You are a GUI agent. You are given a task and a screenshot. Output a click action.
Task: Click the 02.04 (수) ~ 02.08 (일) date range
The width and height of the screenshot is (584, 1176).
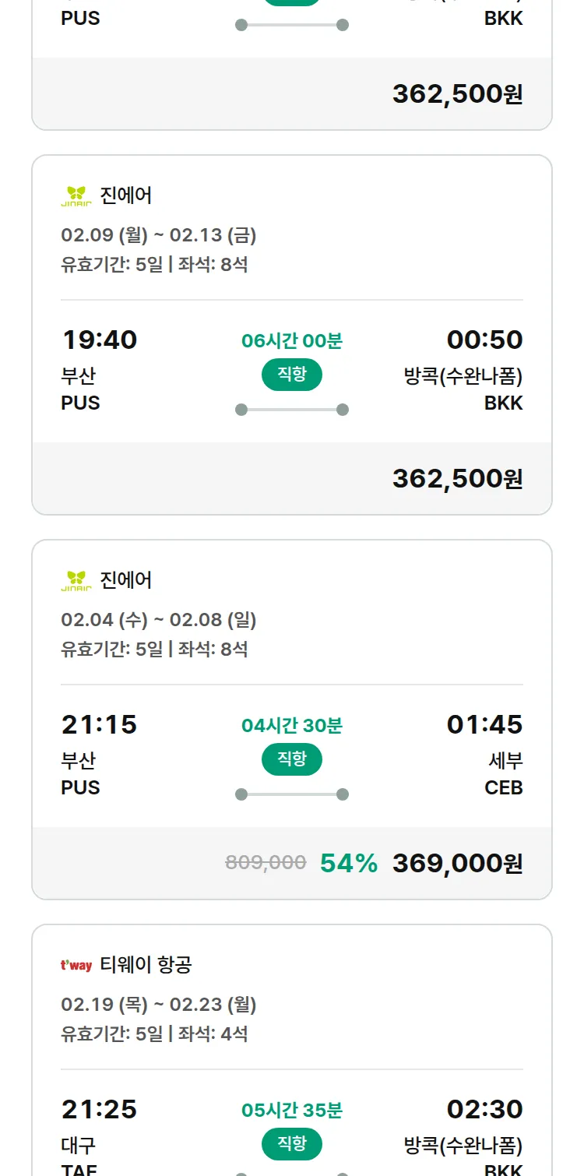(159, 621)
